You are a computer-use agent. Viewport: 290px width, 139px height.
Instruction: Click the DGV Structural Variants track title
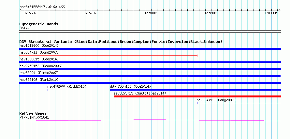tap(121, 42)
